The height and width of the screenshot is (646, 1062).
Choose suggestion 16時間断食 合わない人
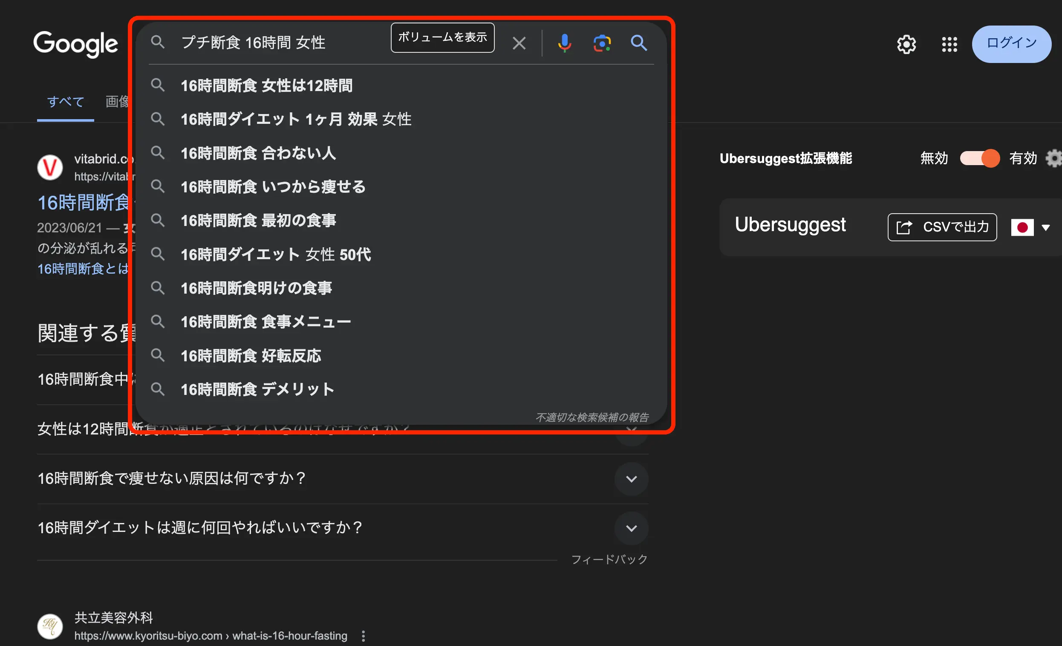258,153
